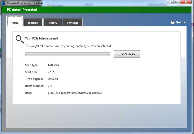Go to the Settings tab
This screenshot has height=134, width=194.
(72, 22)
